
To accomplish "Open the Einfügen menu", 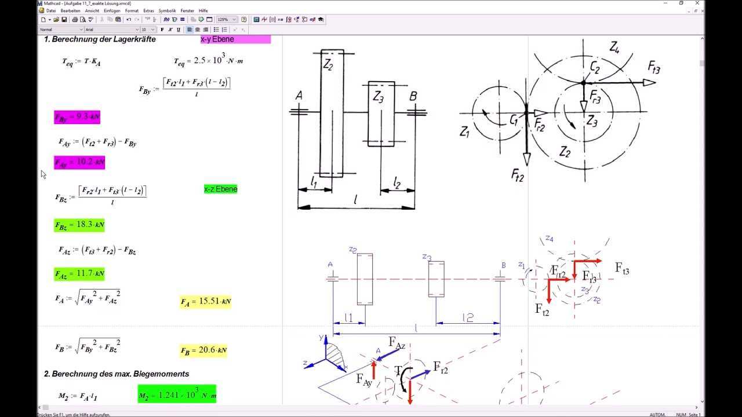I will click(112, 10).
